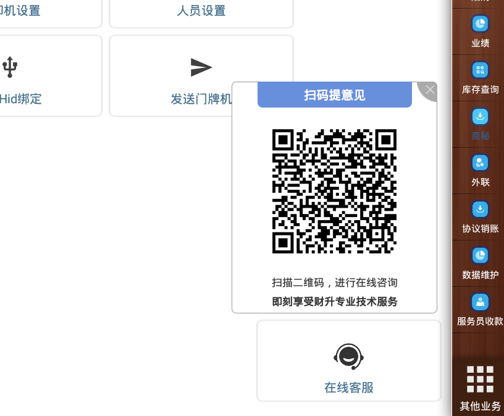Open 服务员收款 waiter payment icon
The image size is (504, 416).
point(480,302)
